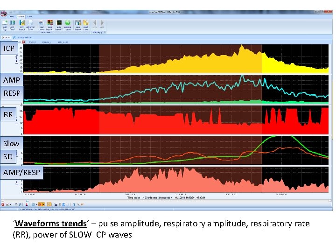This screenshot has width=336, height=252.
Task: Open dropdown arrow beside line chart icon
Action: point(11,205)
